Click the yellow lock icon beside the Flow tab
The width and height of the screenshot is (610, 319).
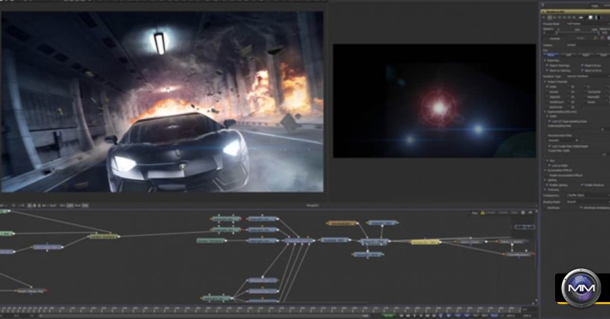click(483, 213)
